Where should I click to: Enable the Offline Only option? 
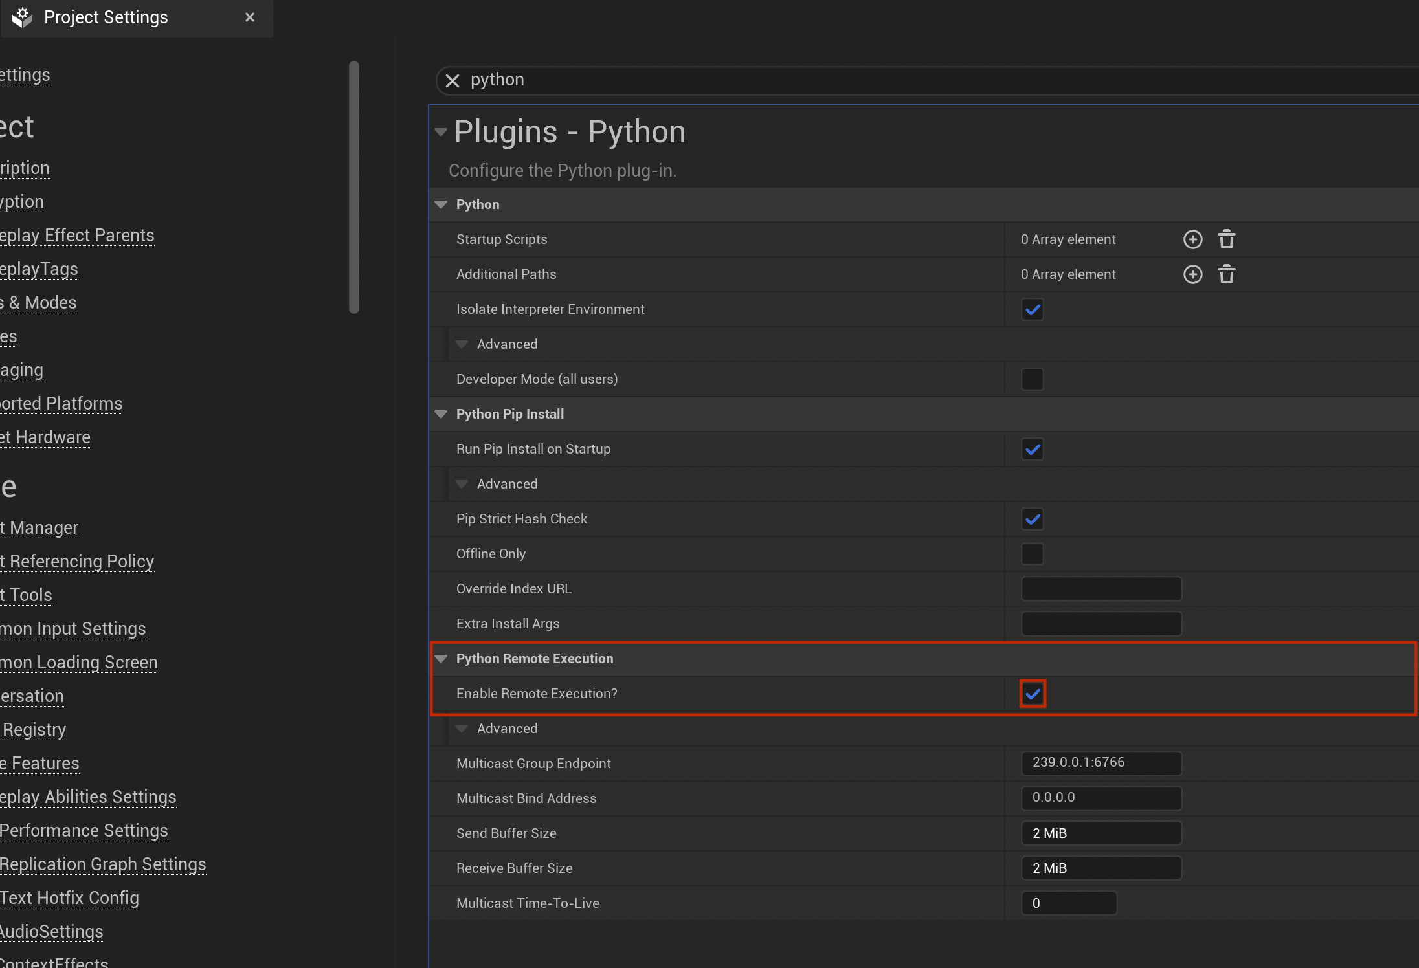coord(1033,553)
